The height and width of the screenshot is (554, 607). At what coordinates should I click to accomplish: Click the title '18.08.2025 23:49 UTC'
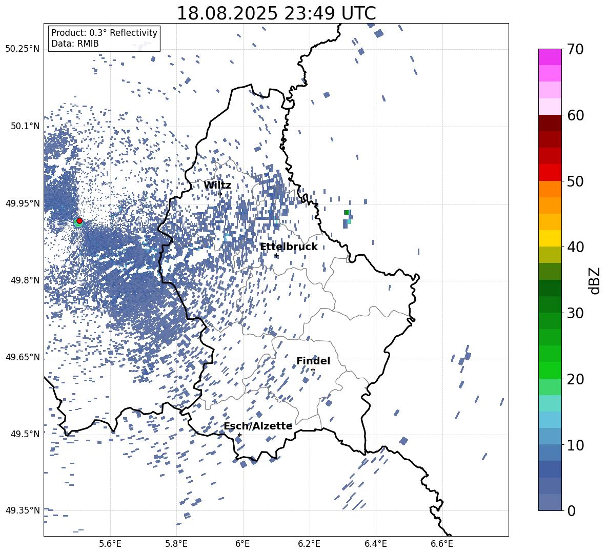[276, 13]
